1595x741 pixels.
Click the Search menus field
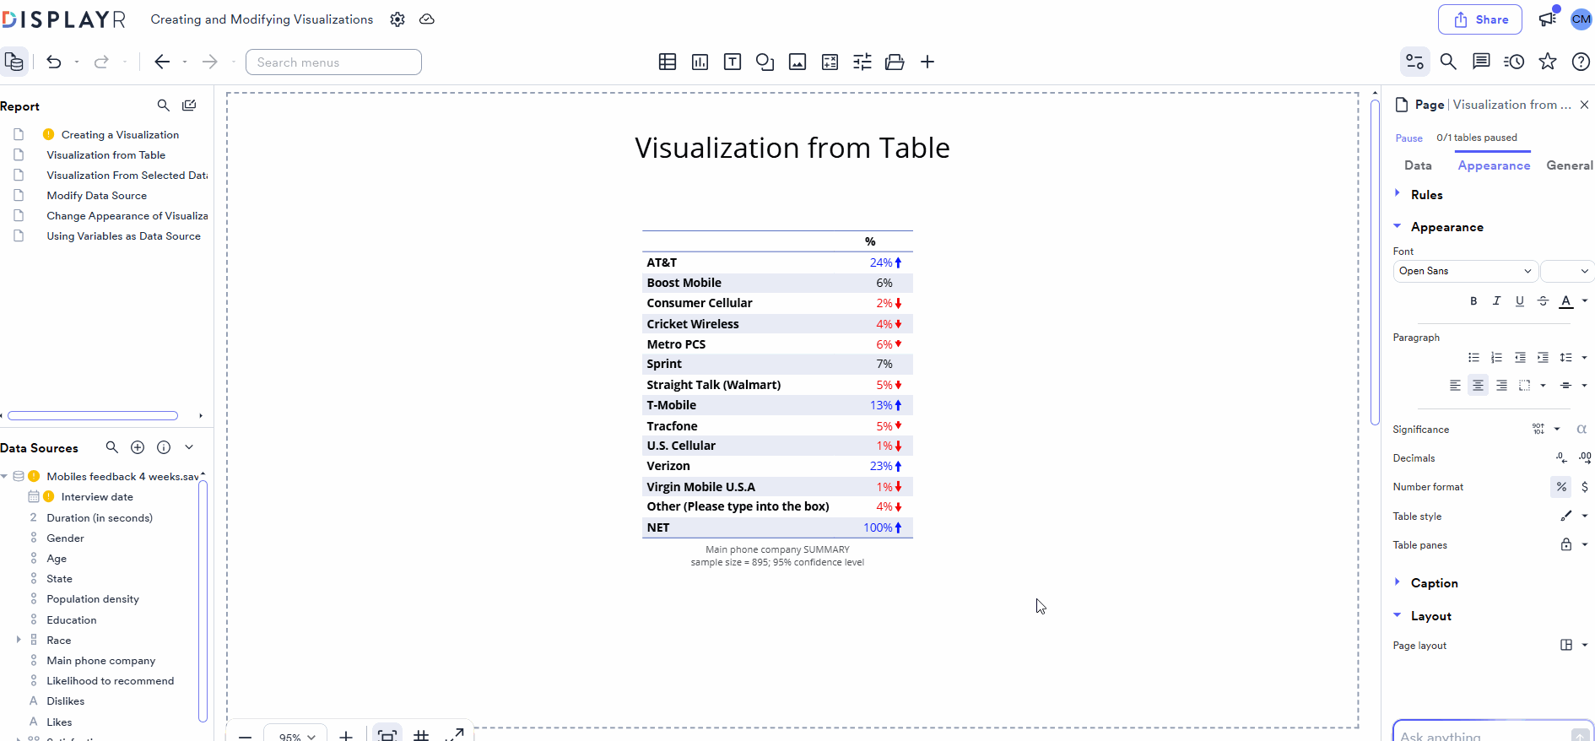[x=333, y=62]
